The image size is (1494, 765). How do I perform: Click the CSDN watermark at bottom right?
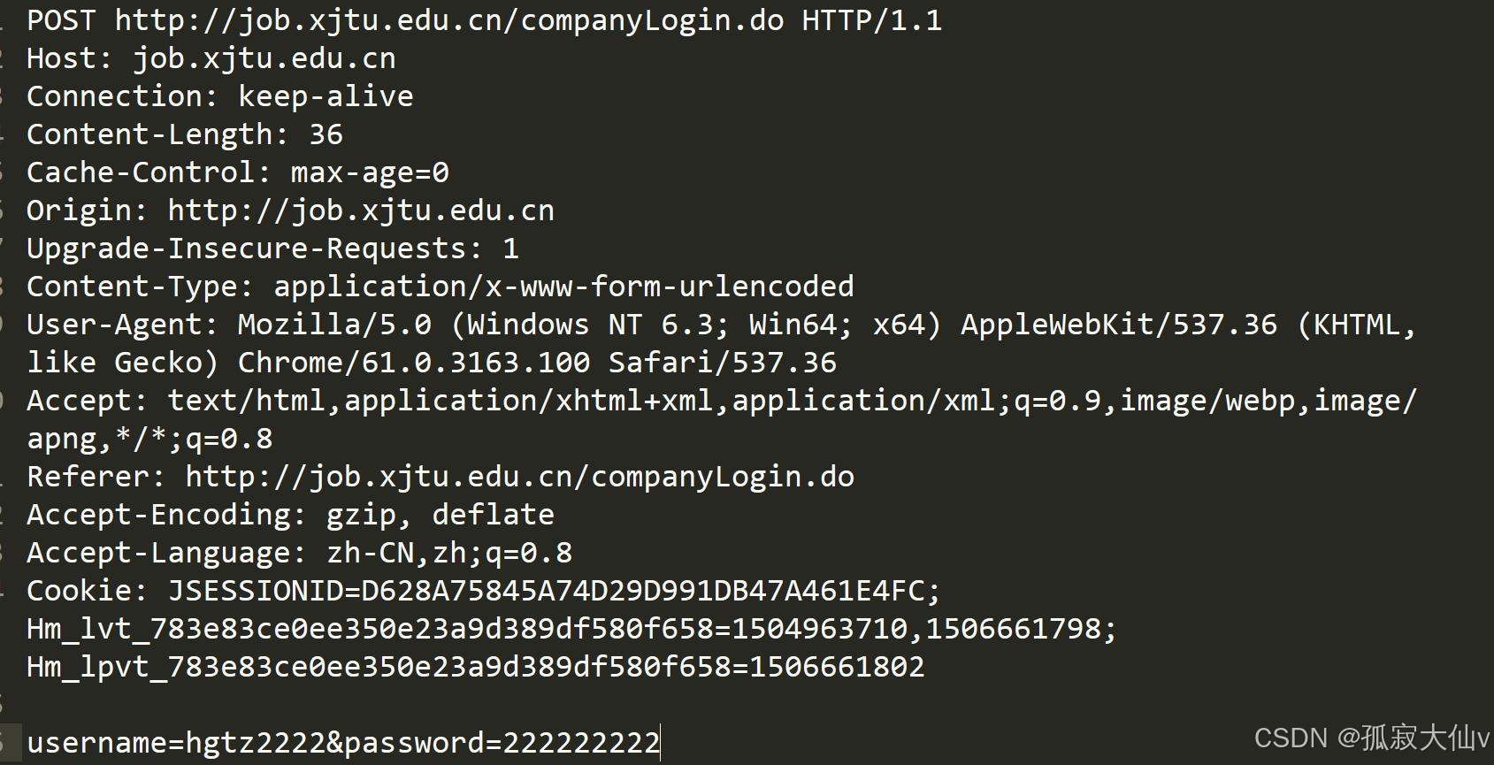[x=1370, y=738]
